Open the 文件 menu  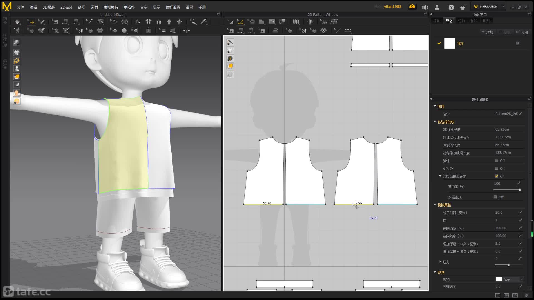coord(21,7)
